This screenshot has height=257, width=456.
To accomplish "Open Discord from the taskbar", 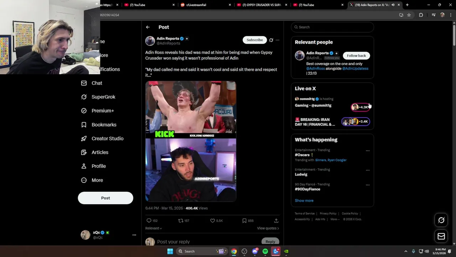I will 255,251.
